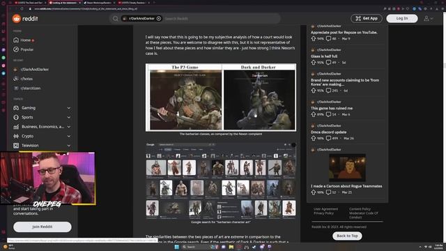Image resolution: width=446 pixels, height=251 pixels.
Task: Remove the r/DarkAndDarker search scope chip
Action: click(x=159, y=19)
